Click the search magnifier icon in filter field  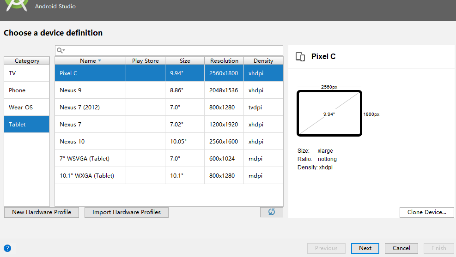tap(61, 51)
